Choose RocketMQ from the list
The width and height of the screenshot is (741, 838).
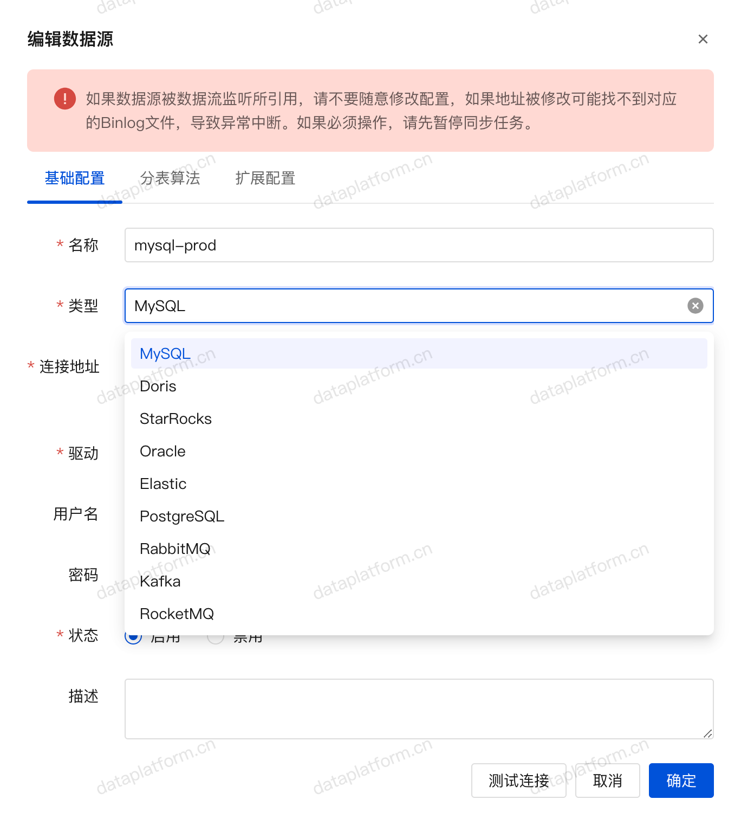click(177, 614)
